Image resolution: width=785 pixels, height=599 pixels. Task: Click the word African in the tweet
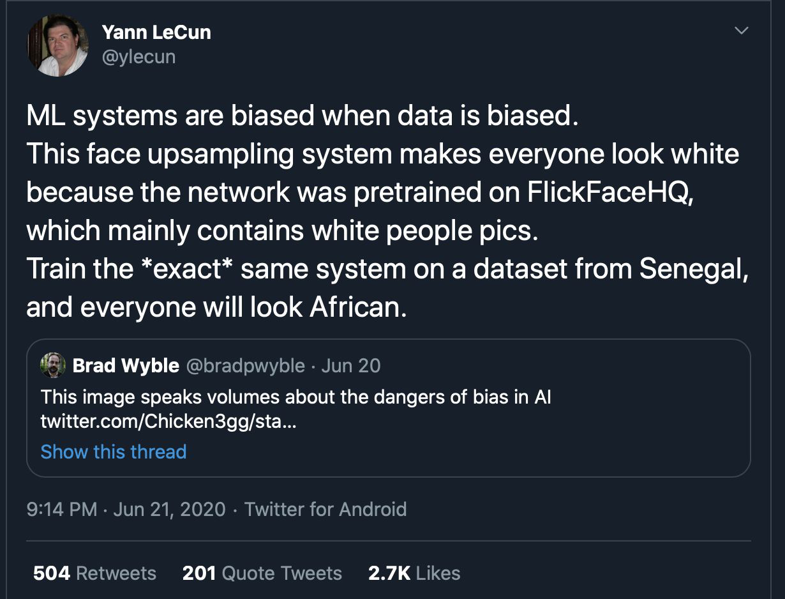(357, 307)
